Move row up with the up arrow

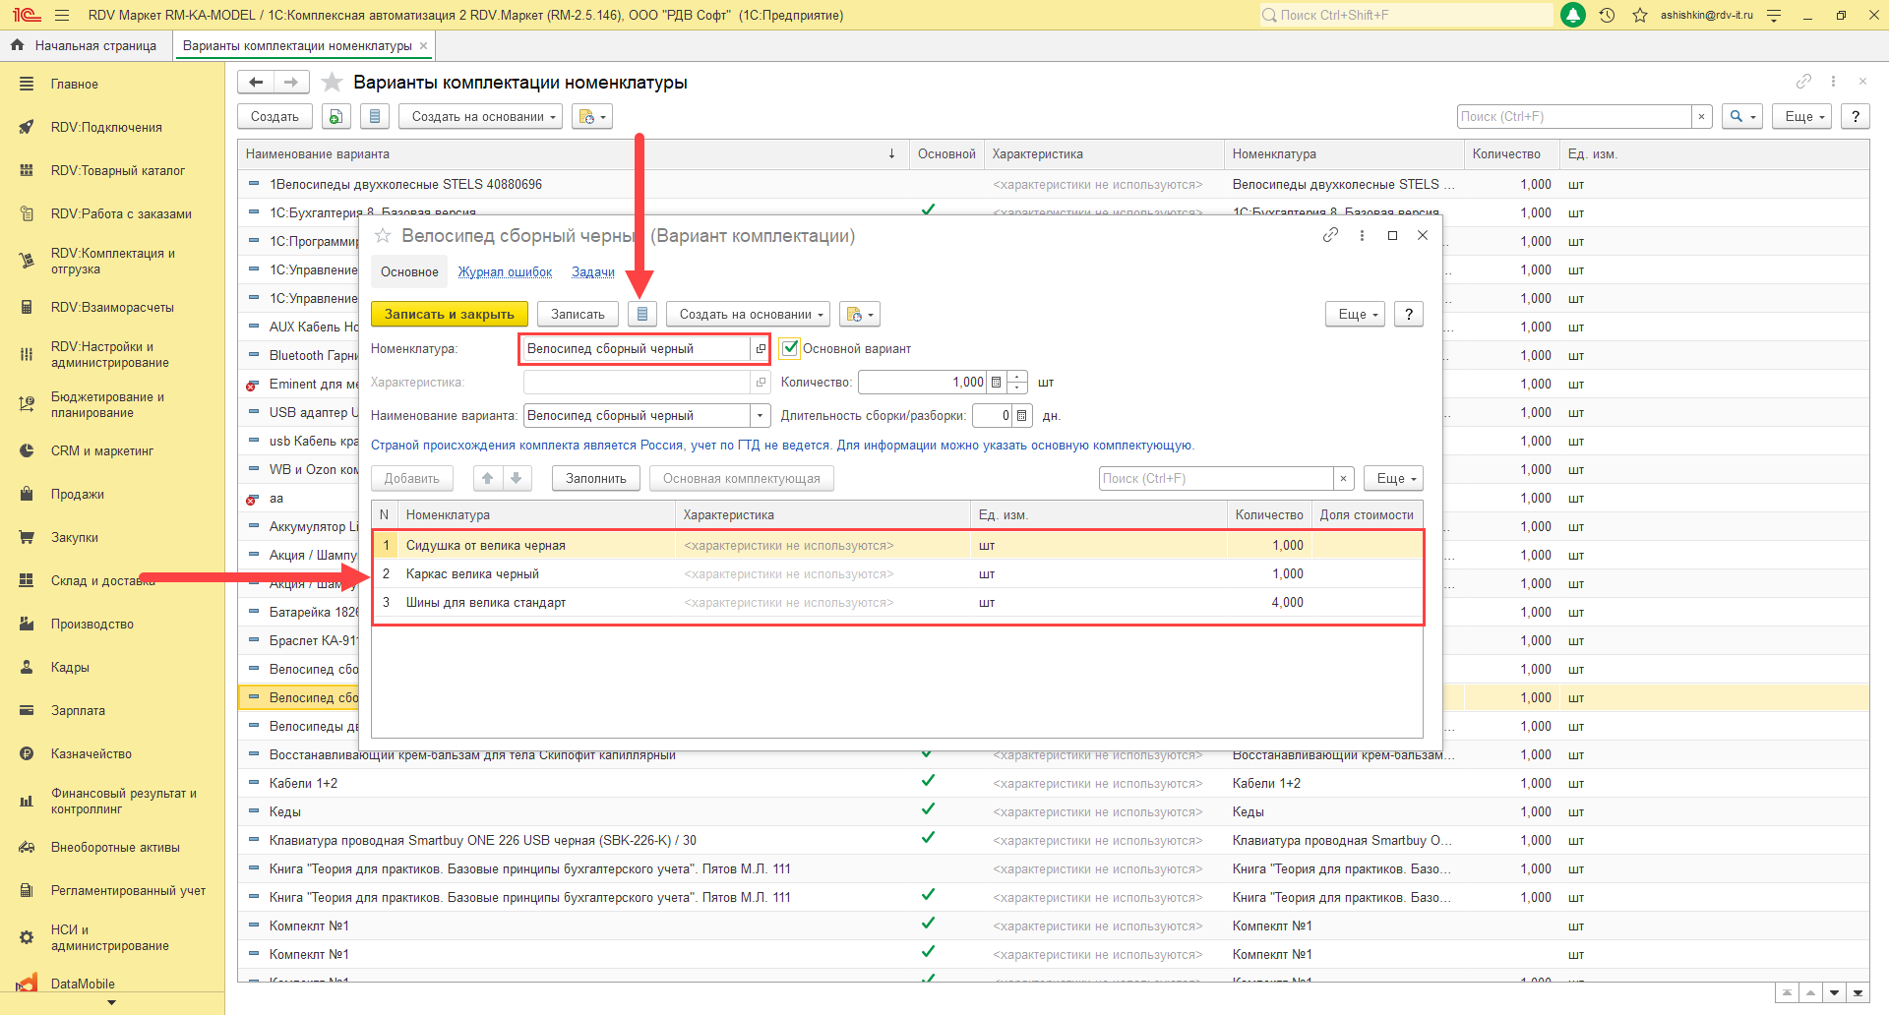pyautogui.click(x=486, y=479)
